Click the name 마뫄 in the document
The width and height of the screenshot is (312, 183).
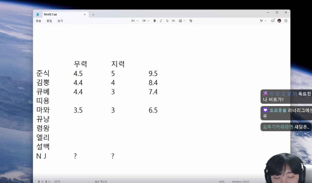(x=43, y=110)
